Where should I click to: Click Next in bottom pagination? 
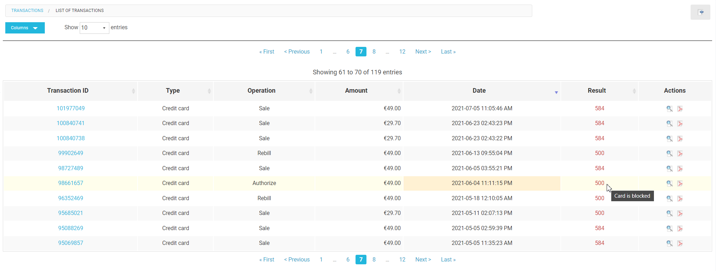[x=423, y=259]
